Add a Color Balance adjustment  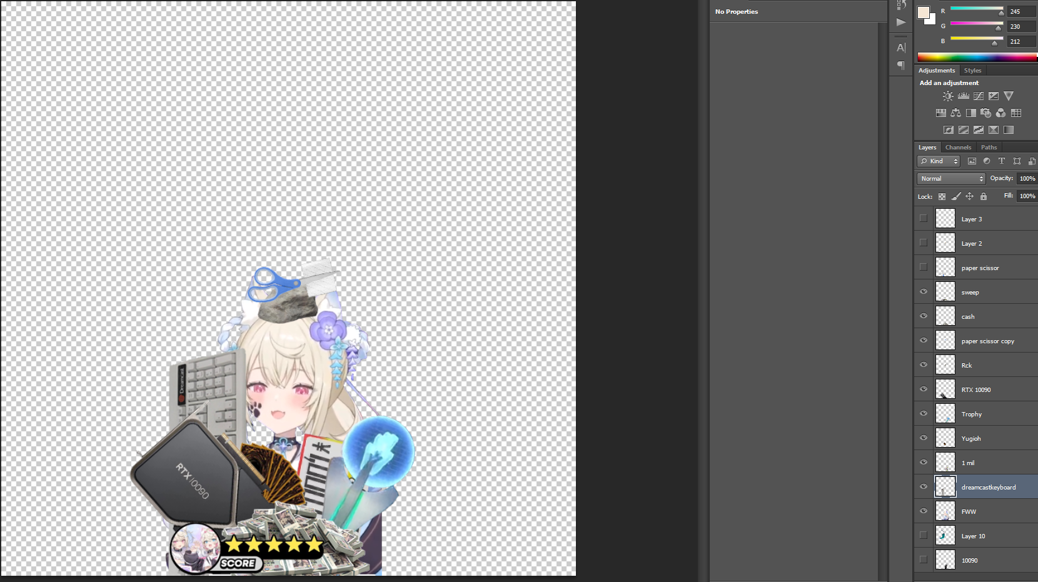click(956, 113)
